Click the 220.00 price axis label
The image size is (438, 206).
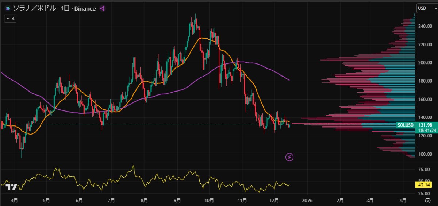point(426,44)
